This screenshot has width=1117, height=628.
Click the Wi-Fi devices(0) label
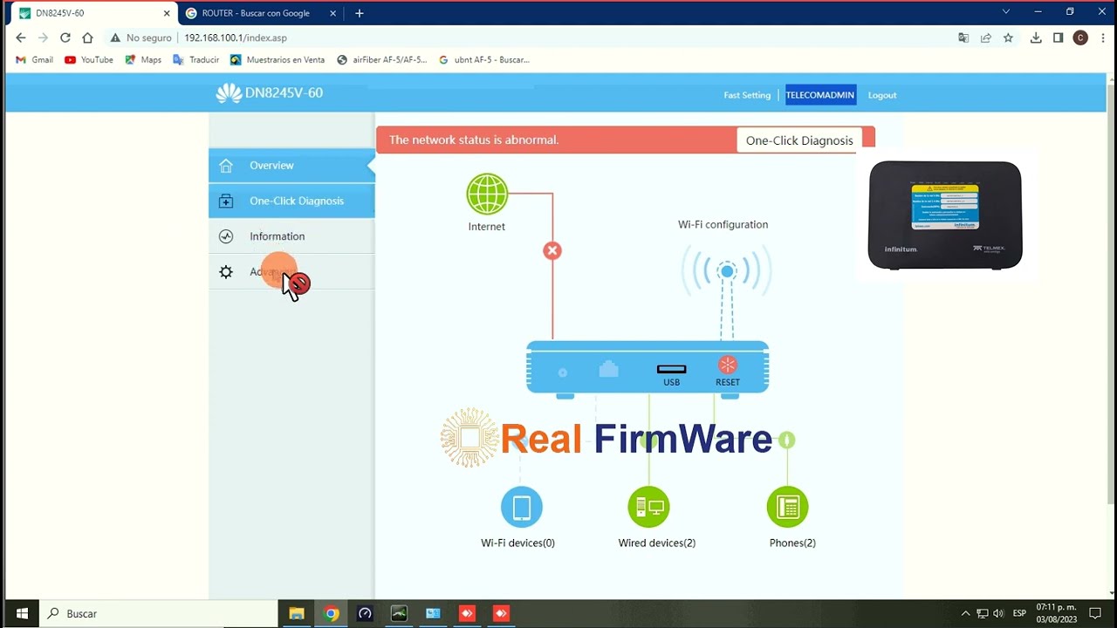pos(517,543)
